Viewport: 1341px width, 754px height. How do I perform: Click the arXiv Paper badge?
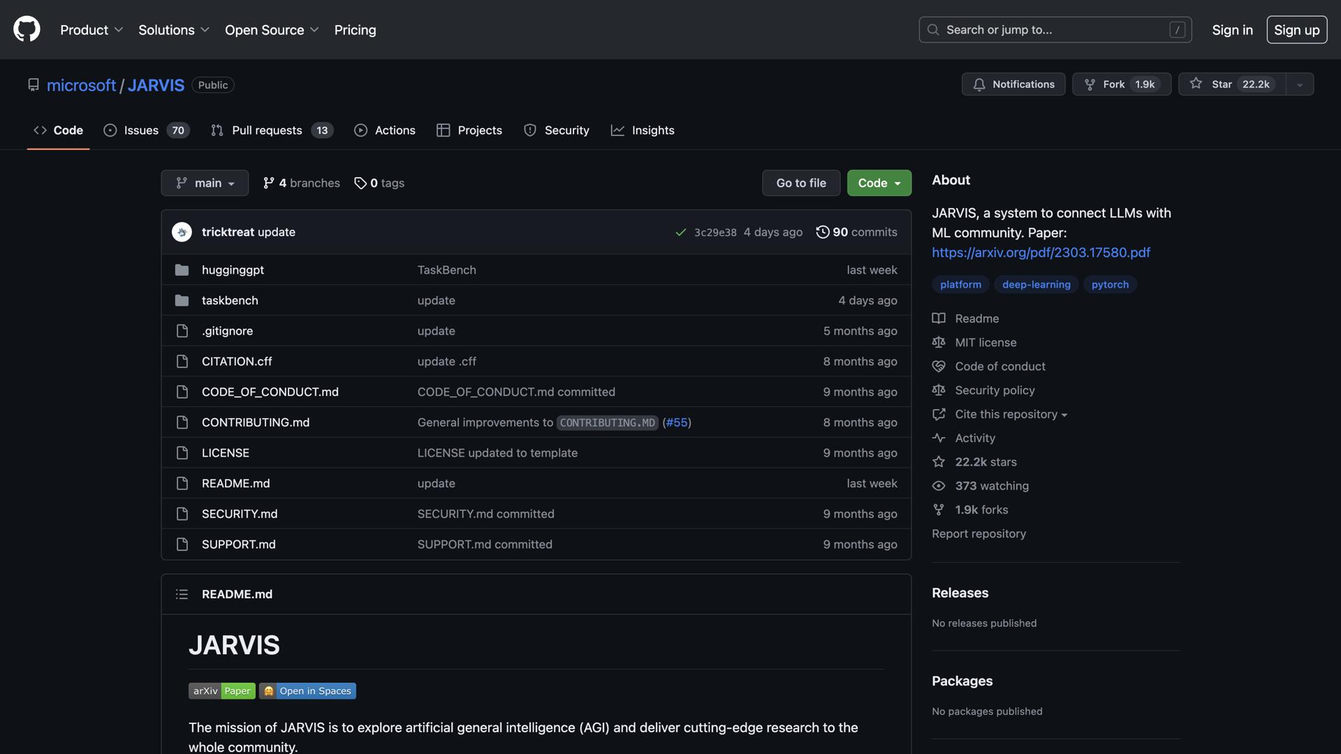[x=221, y=690]
